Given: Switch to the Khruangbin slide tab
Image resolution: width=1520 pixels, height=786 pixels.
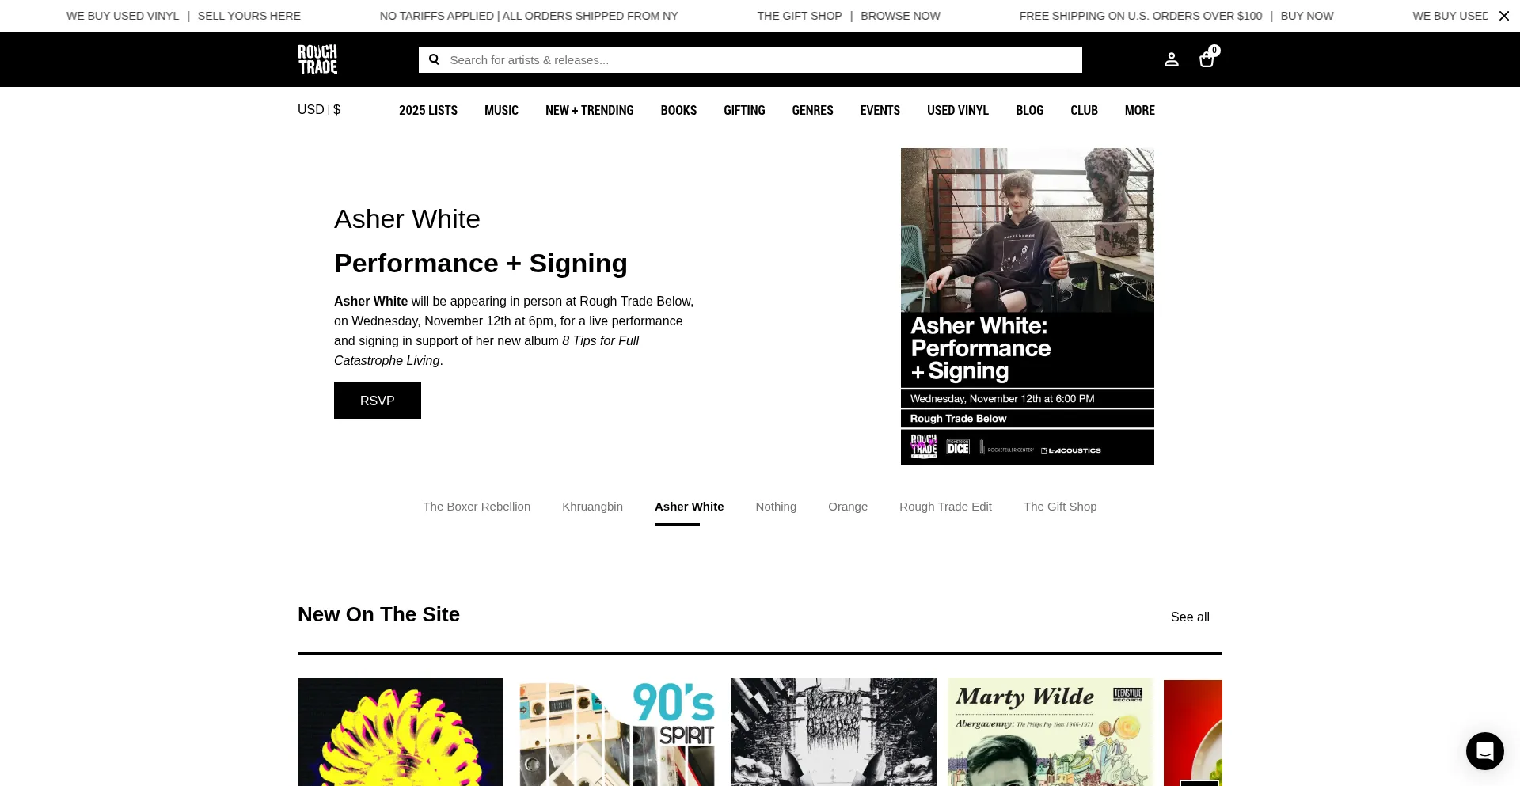Looking at the screenshot, I should tap(592, 507).
